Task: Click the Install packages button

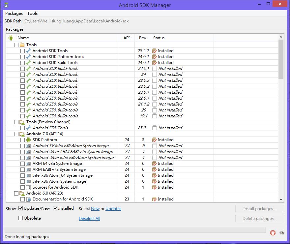Action: tap(259, 208)
